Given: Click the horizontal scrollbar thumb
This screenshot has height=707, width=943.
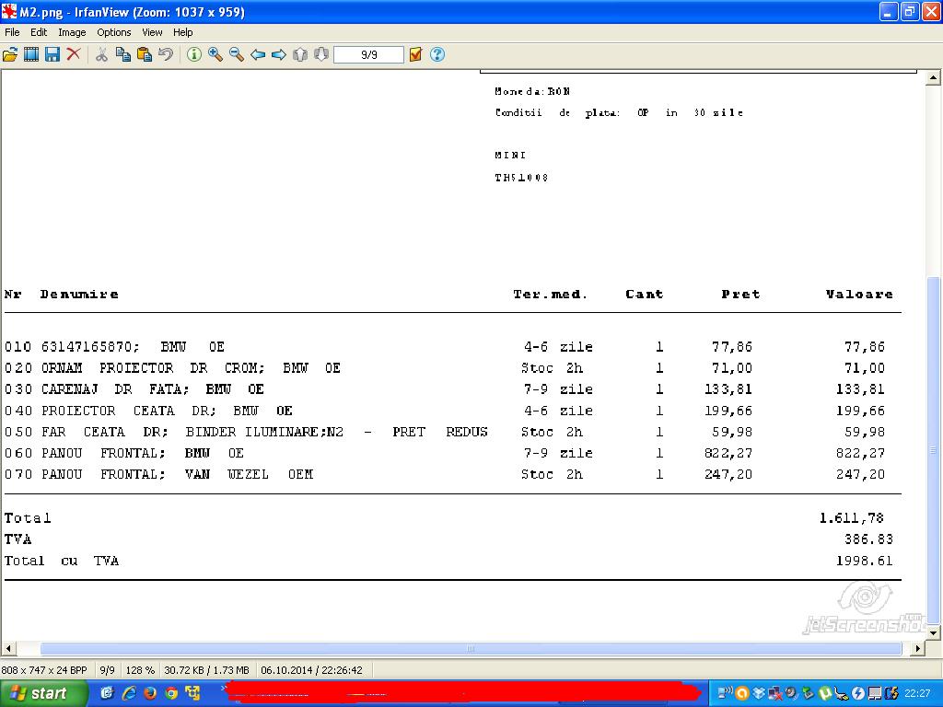Looking at the screenshot, I should click(470, 649).
